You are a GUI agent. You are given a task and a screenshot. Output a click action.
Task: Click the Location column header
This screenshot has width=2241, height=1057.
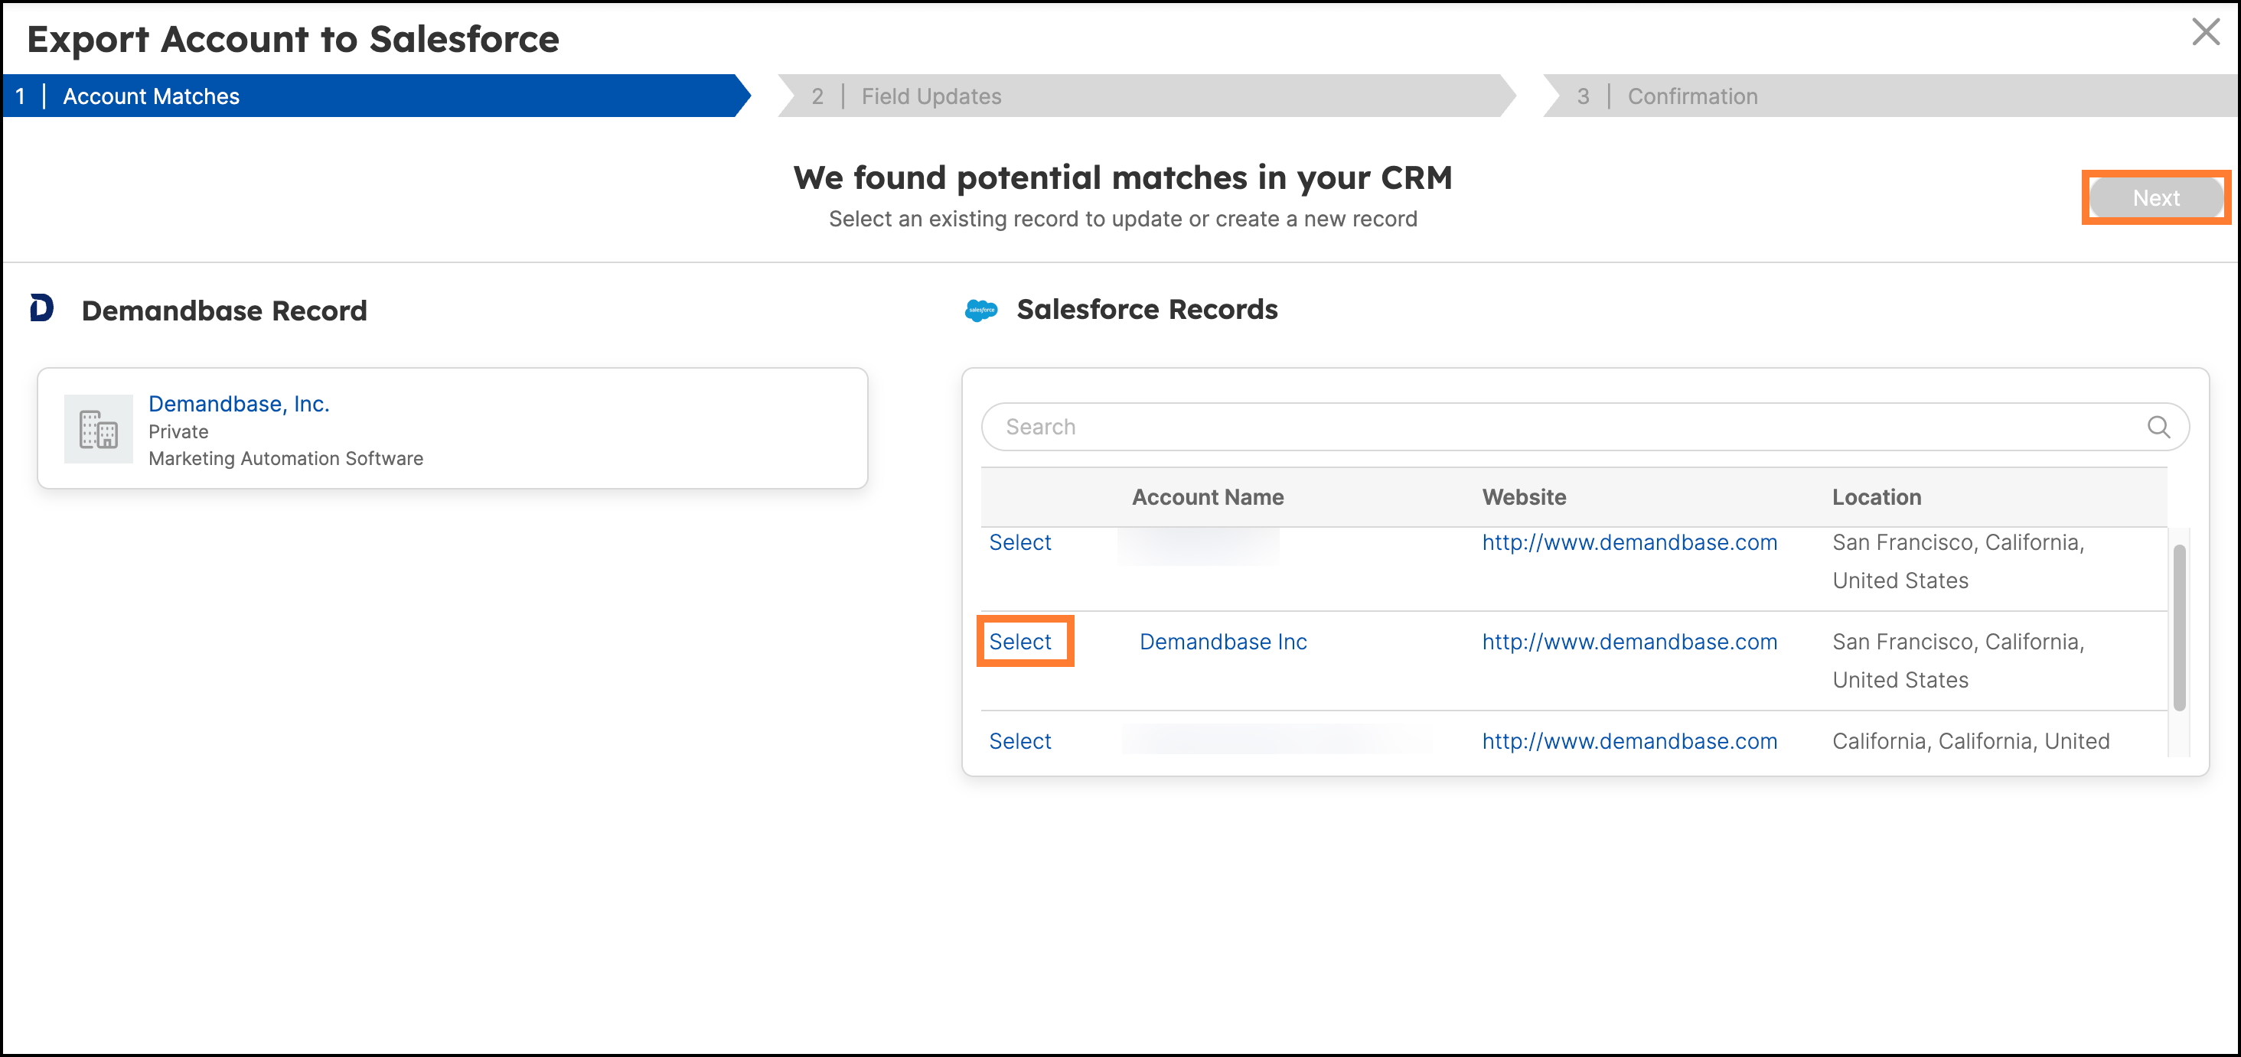pos(1877,497)
